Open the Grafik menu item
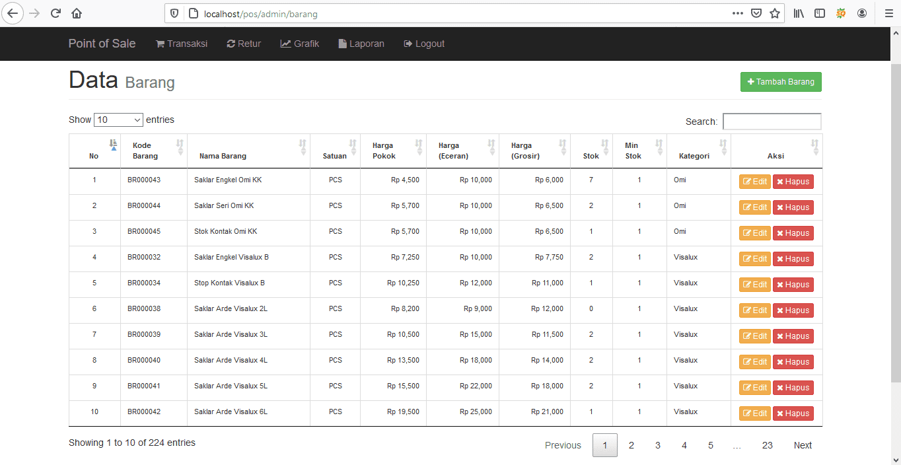Image resolution: width=901 pixels, height=465 pixels. coord(300,44)
